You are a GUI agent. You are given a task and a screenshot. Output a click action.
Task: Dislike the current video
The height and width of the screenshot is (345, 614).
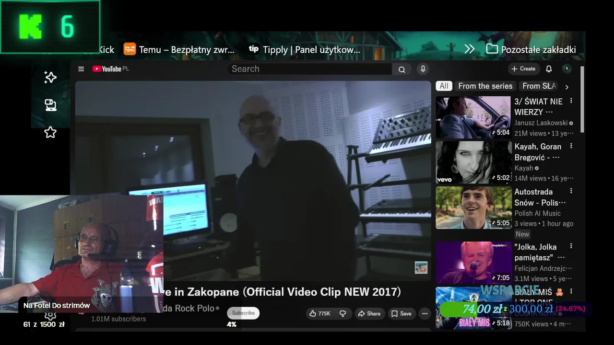point(343,313)
